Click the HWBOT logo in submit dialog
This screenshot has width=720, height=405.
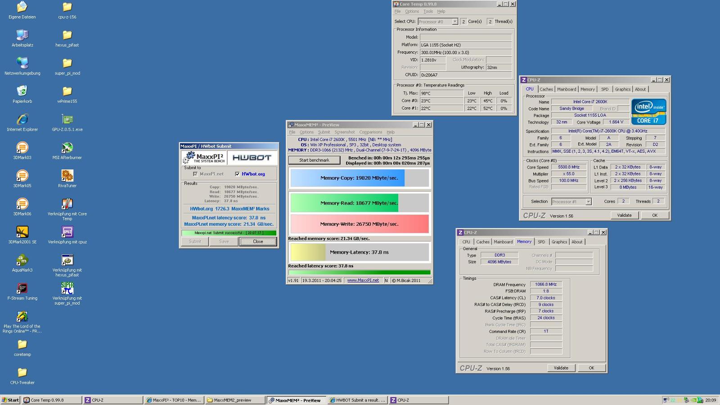pos(252,158)
